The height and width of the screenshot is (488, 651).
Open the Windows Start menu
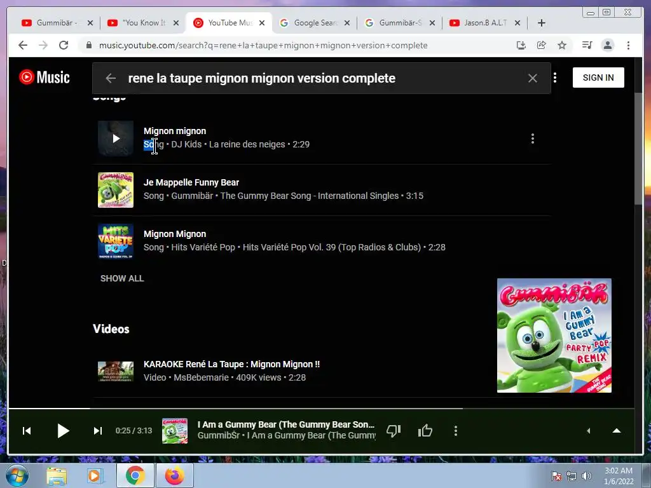tap(17, 475)
